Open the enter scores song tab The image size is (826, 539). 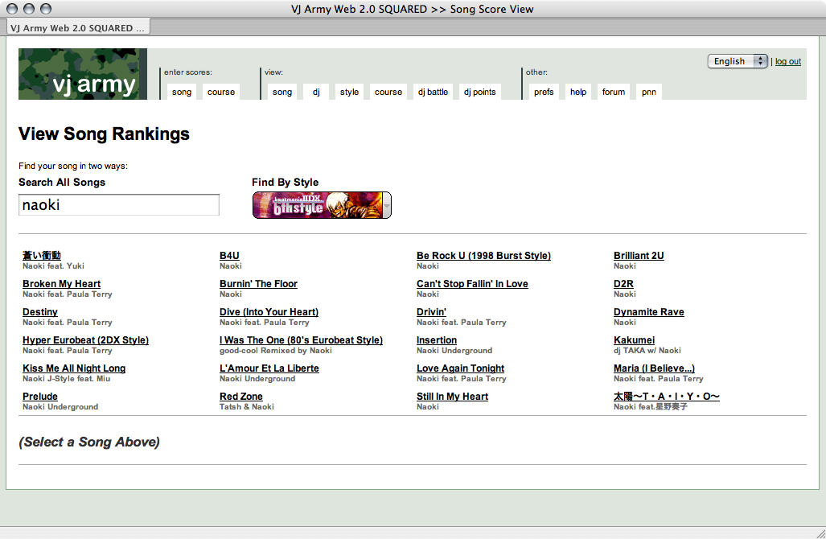182,92
